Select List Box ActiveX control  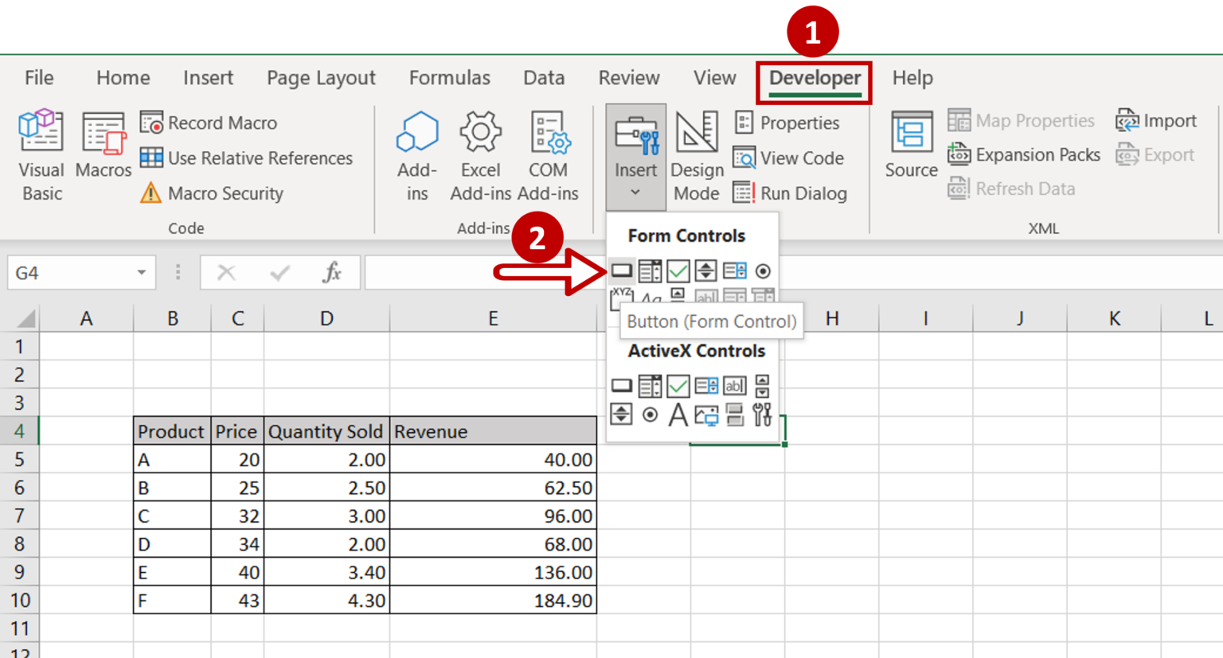(705, 386)
